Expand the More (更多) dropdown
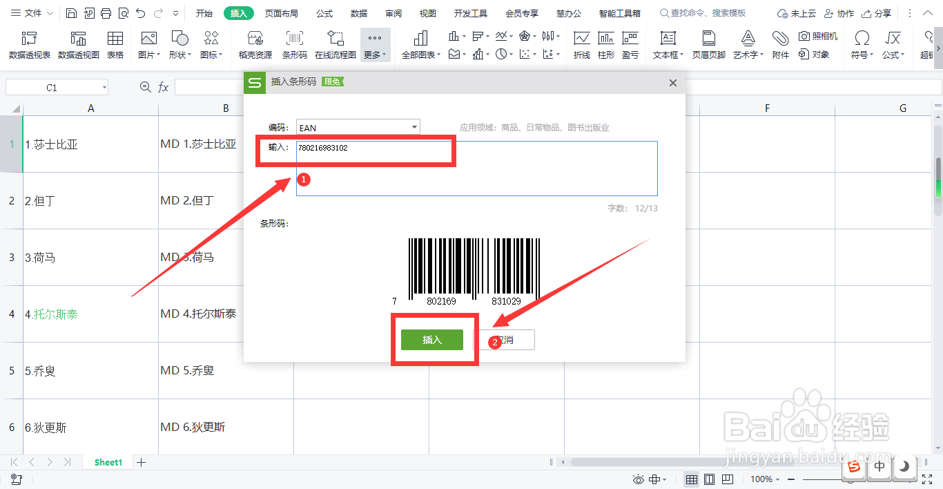This screenshot has height=489, width=943. [x=385, y=55]
